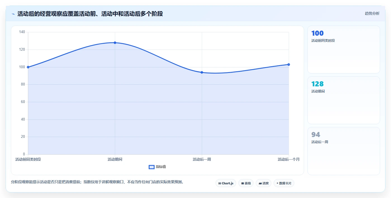The height and width of the screenshot is (198, 391).
Task: Click the footnote starting 分阶段观察
Action: pos(97,182)
